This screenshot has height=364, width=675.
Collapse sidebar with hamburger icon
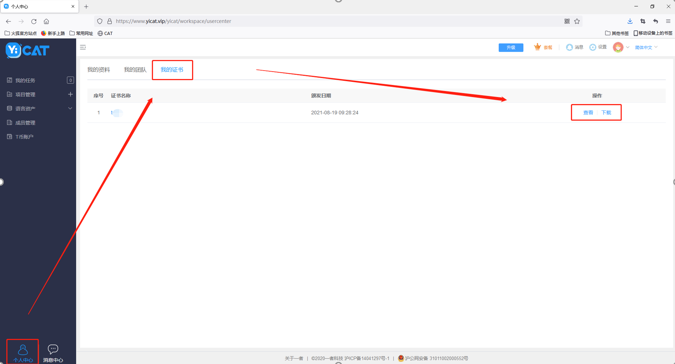click(x=83, y=47)
